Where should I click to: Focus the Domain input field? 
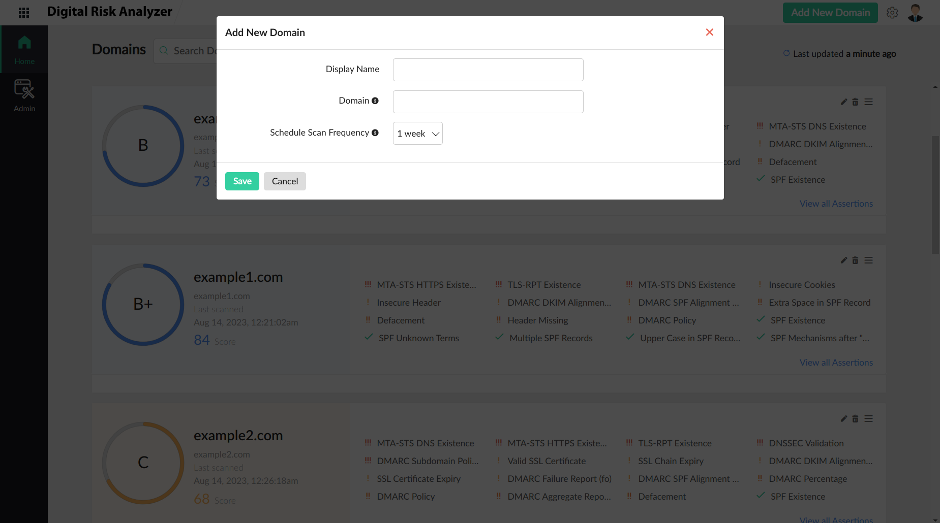pos(488,102)
